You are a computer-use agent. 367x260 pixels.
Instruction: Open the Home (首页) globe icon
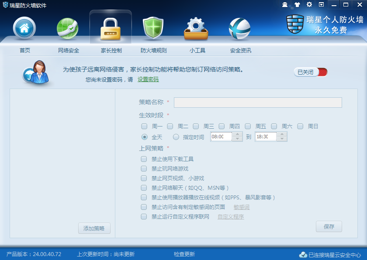(x=24, y=28)
